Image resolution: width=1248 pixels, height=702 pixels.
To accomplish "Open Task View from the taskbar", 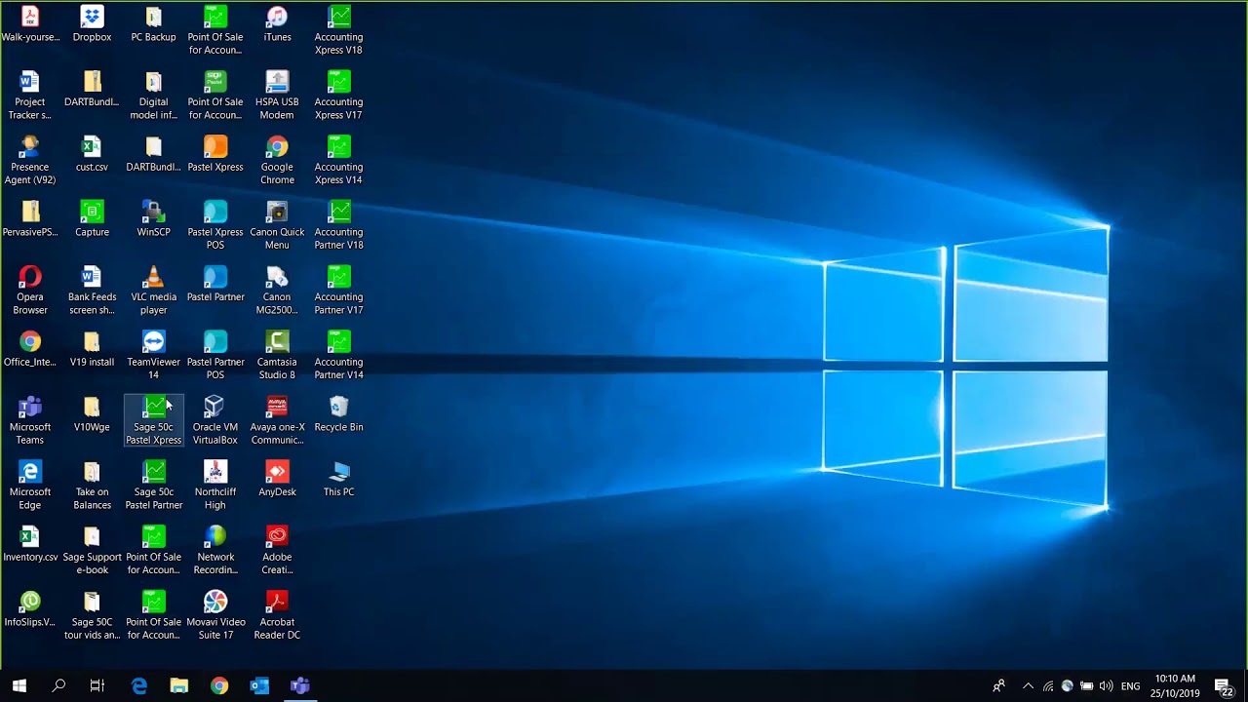I will pos(97,685).
